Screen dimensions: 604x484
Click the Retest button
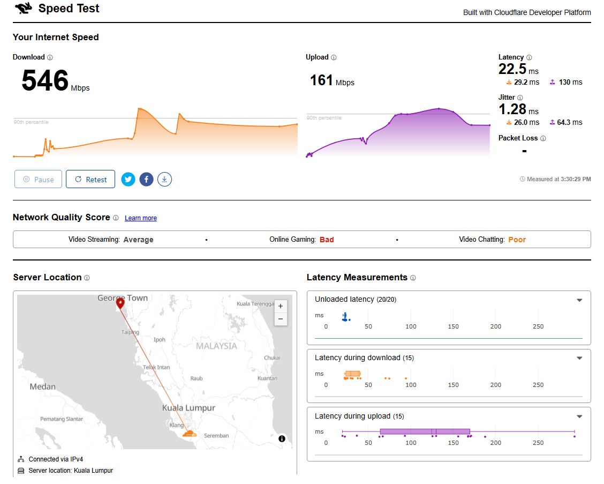(x=90, y=180)
